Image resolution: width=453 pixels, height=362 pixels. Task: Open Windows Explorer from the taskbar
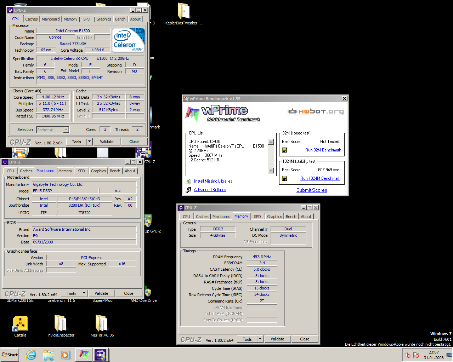49,355
